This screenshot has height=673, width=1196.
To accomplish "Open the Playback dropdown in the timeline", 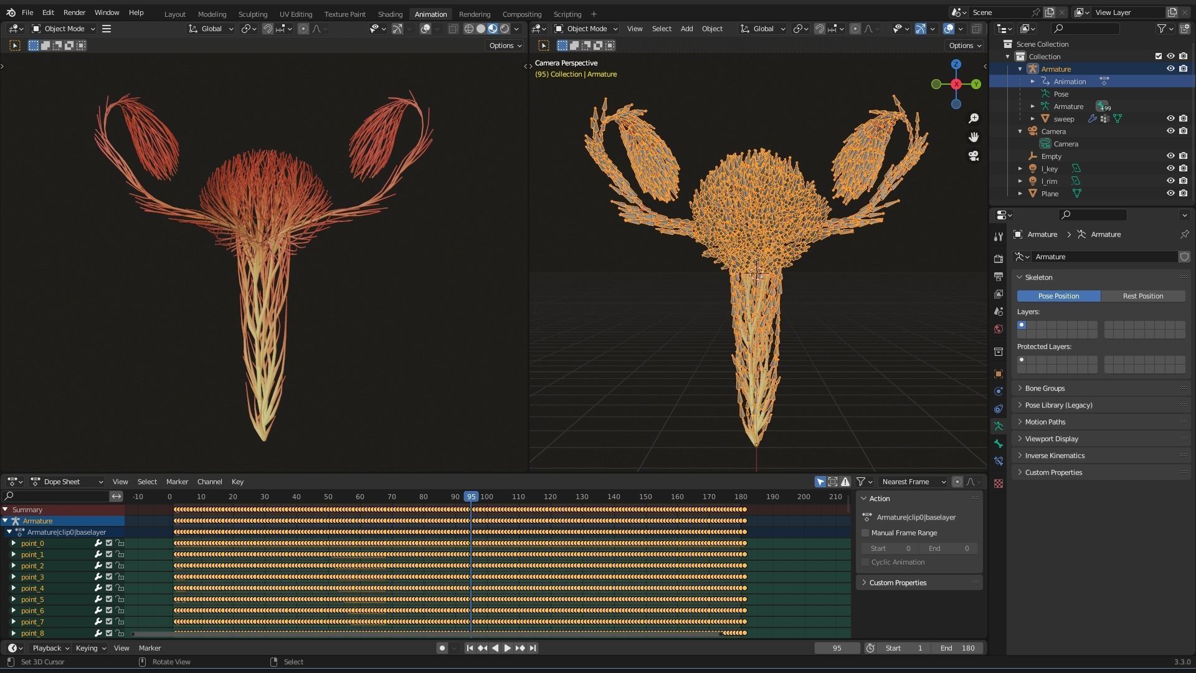I will tap(50, 648).
